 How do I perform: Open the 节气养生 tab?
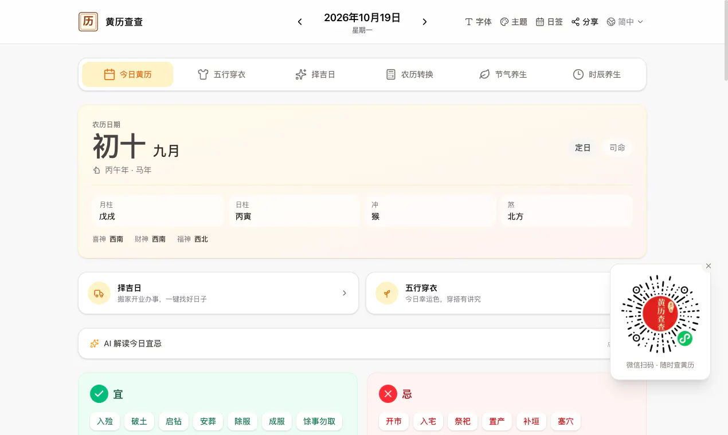coord(503,74)
